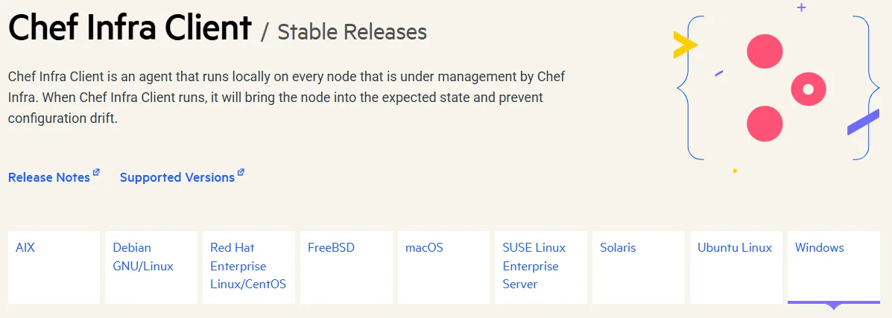This screenshot has width=892, height=318.
Task: Click the pink ring-shaped circle graphic
Action: coord(809,89)
